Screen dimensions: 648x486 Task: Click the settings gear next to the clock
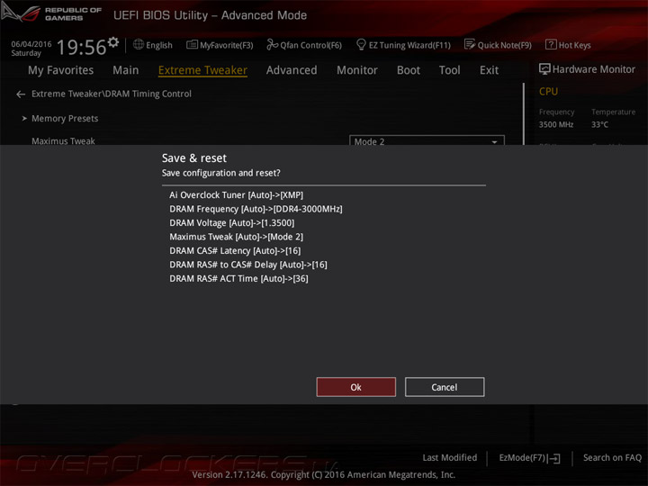pos(113,42)
